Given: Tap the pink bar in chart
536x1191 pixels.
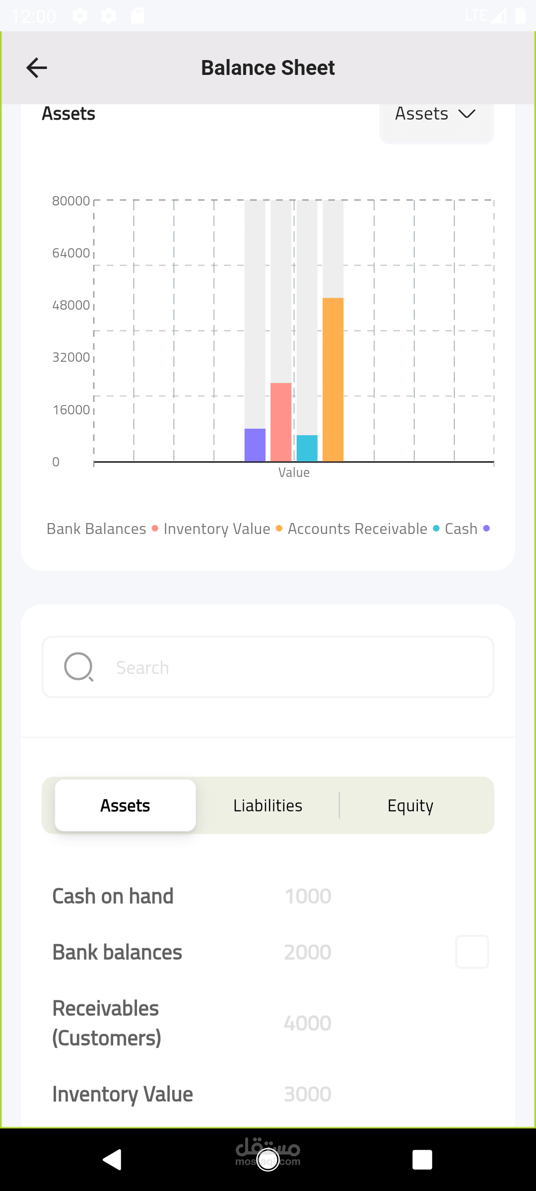Looking at the screenshot, I should point(281,422).
